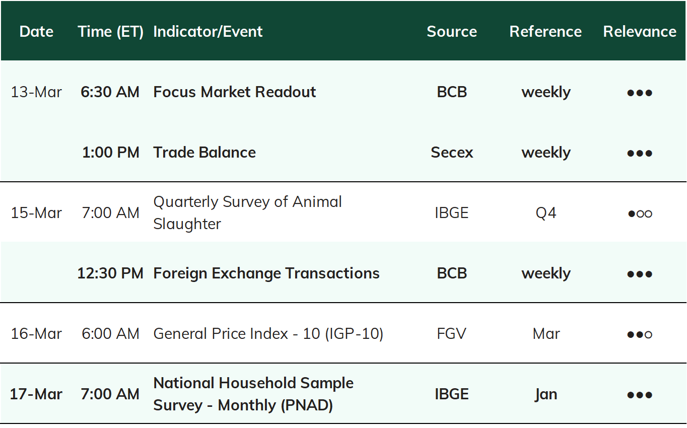The height and width of the screenshot is (428, 687).
Task: Open Foreign Exchange Transactions event
Action: click(266, 273)
